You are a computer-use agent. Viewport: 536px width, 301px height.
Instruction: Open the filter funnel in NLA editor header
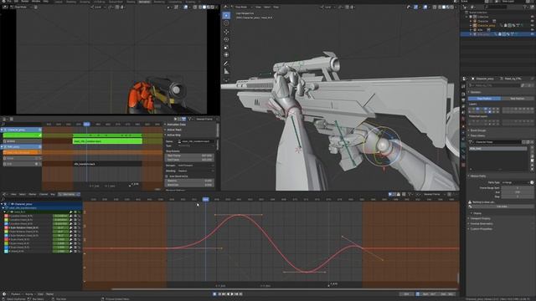[190, 119]
